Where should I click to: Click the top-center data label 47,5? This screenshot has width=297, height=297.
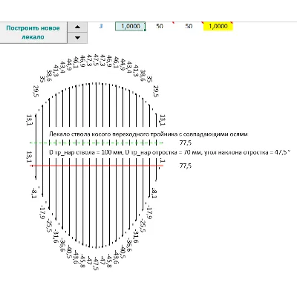point(97,60)
